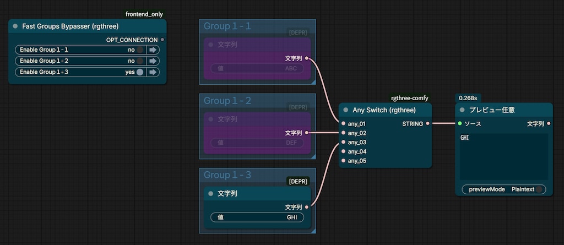Click the STRING output socket
This screenshot has width=564, height=245.
pyautogui.click(x=427, y=123)
